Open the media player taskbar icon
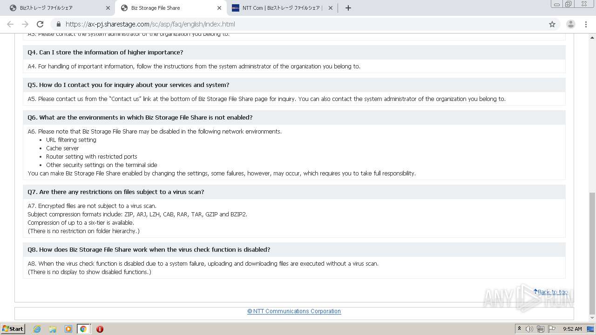The width and height of the screenshot is (596, 335). 68,329
